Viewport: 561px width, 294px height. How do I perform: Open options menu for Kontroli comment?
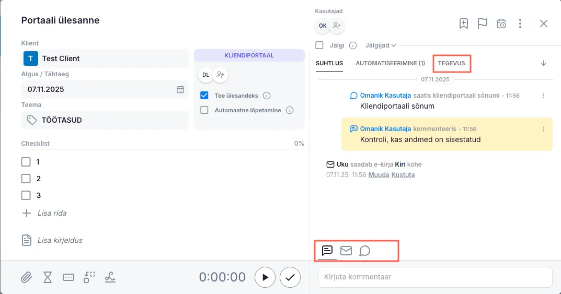click(543, 129)
